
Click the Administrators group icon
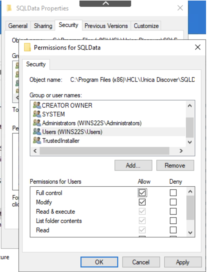click(37, 123)
